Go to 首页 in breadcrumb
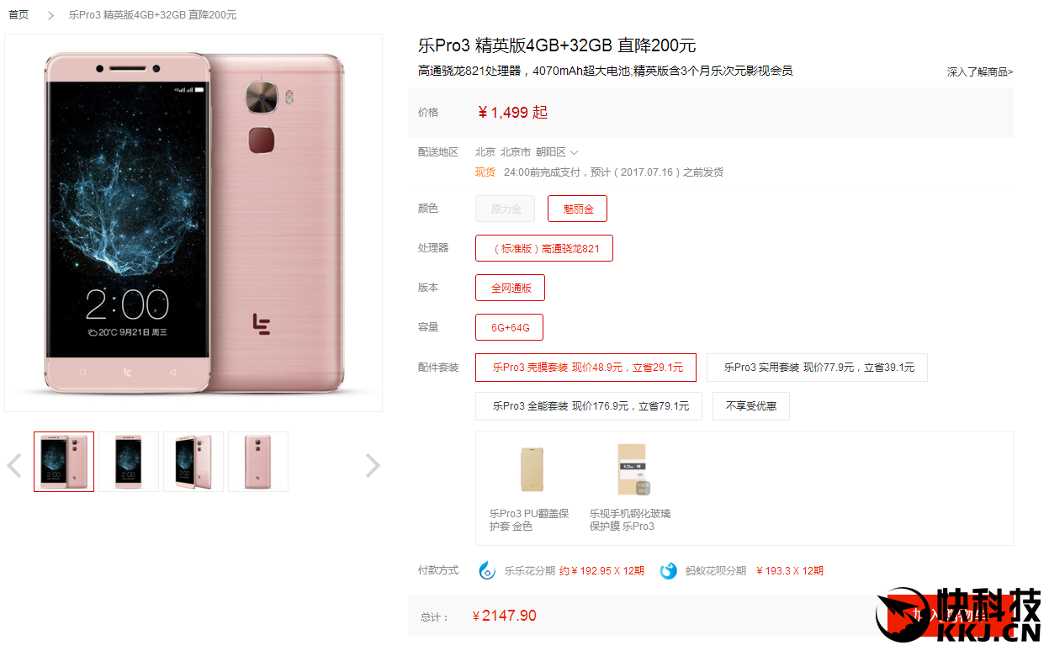1049x651 pixels. click(19, 15)
